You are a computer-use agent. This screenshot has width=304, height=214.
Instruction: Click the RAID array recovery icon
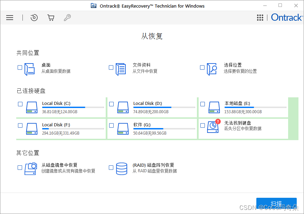point(122,169)
